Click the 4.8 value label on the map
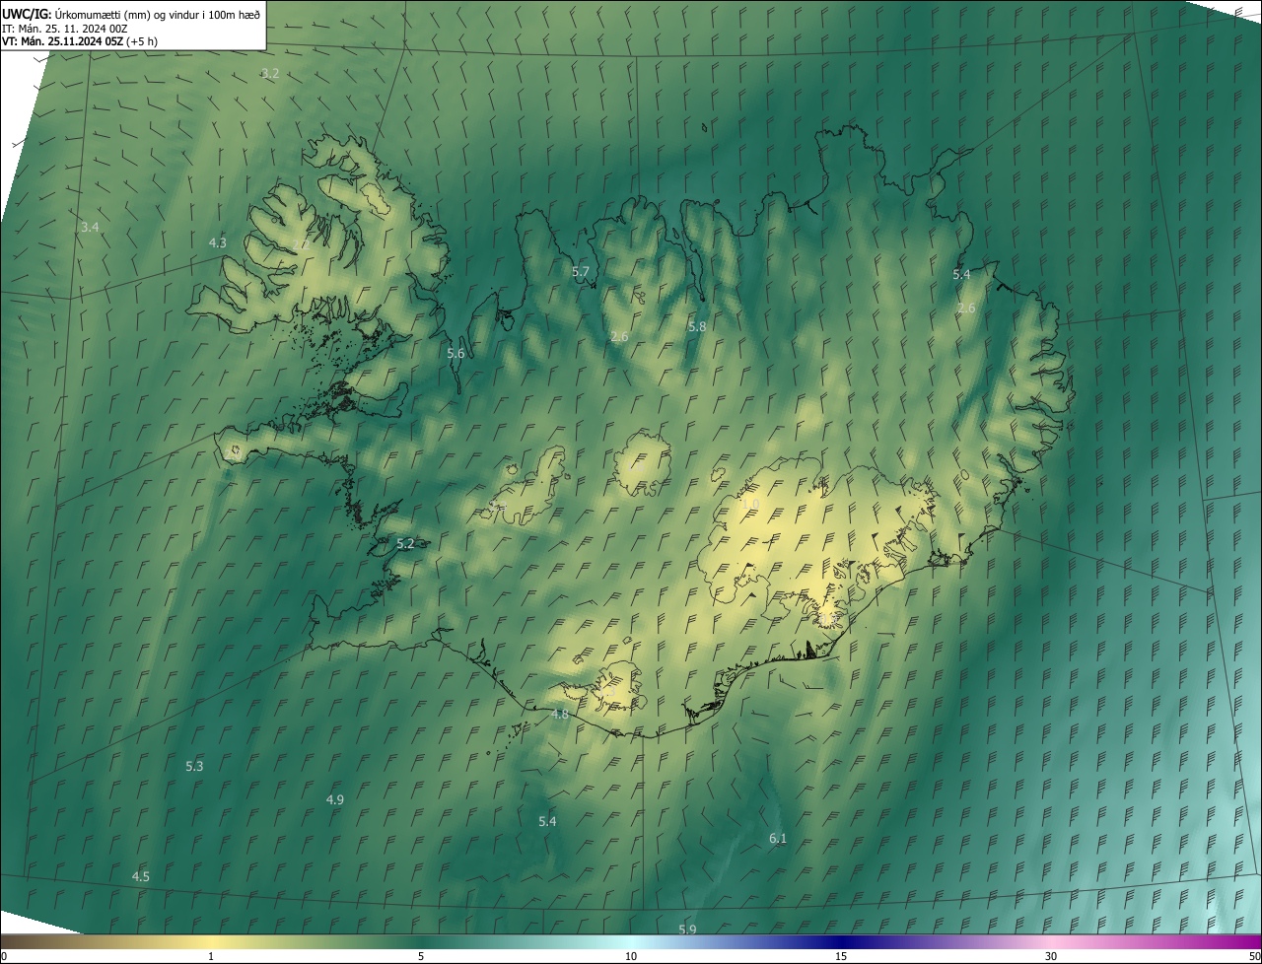Image resolution: width=1262 pixels, height=964 pixels. point(560,715)
